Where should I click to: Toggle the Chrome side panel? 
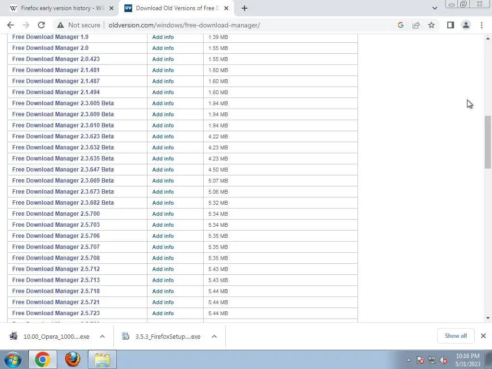click(451, 25)
